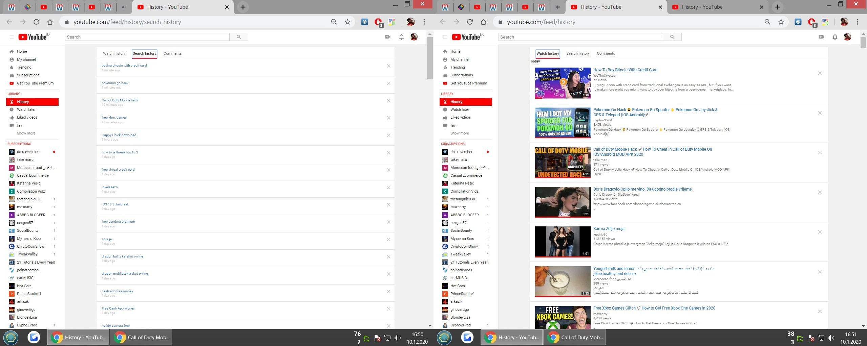The image size is (867, 346).
Task: Select Search history tab in right window
Action: 578,53
